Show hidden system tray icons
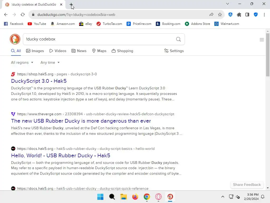Image resolution: width=270 pixels, height=203 pixels. [x=223, y=197]
